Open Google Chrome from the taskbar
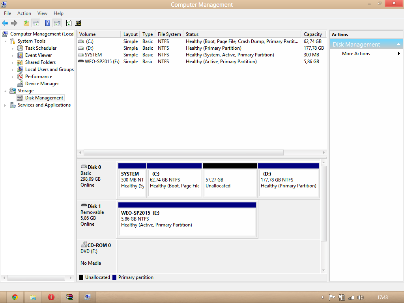404x303 pixels. [15, 297]
